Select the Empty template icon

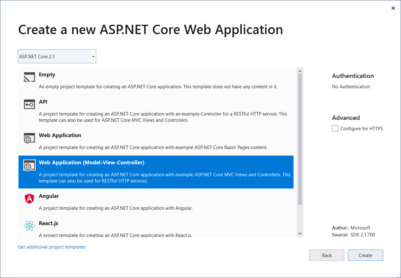click(29, 77)
